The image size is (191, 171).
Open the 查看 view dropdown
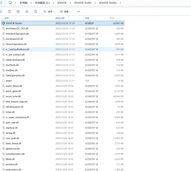(65, 11)
